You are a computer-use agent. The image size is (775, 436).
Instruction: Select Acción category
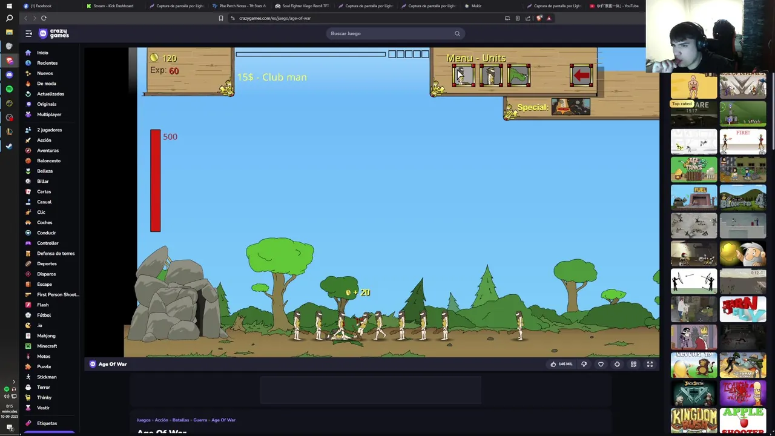tap(44, 140)
